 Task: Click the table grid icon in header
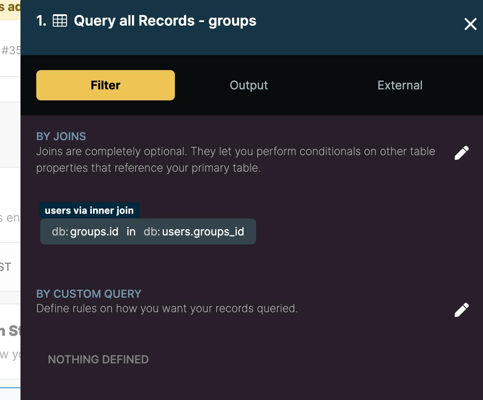click(60, 20)
